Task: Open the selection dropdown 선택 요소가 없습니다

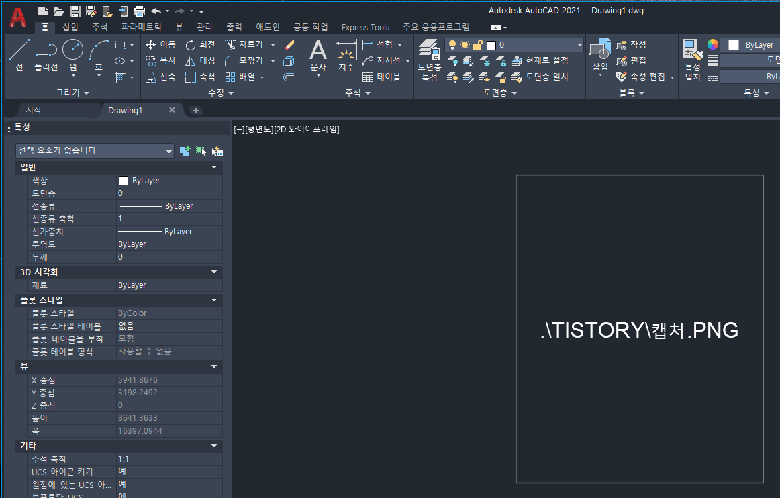Action: coord(95,151)
